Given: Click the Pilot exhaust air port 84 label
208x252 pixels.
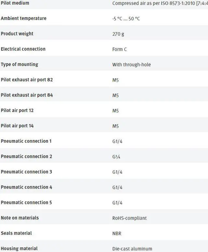Looking at the screenshot, I should point(27,95).
